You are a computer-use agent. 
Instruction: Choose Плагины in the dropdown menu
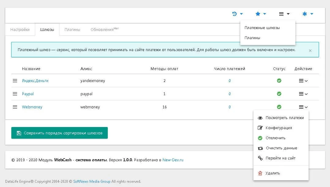[x=252, y=38]
